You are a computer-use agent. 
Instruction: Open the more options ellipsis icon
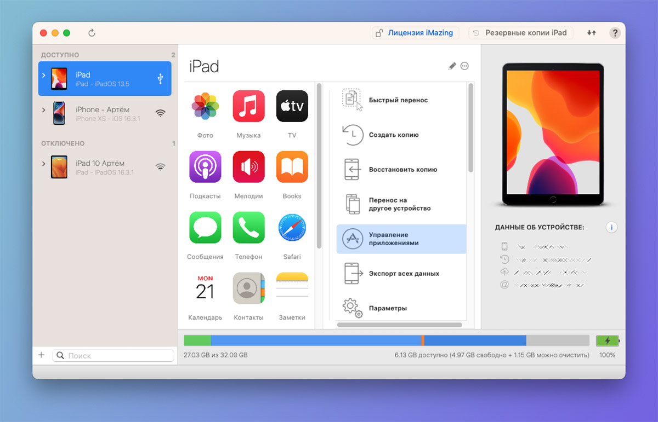464,66
